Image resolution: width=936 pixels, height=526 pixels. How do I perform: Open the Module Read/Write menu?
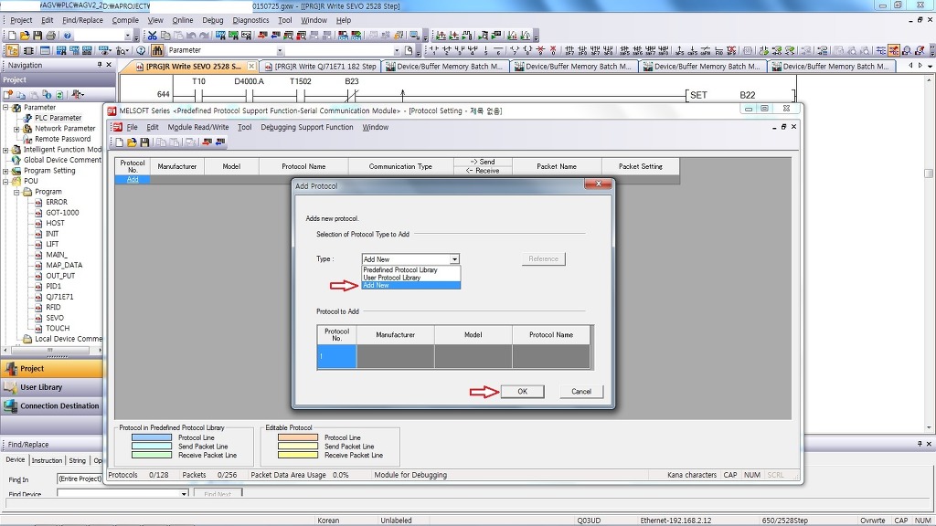pos(198,128)
